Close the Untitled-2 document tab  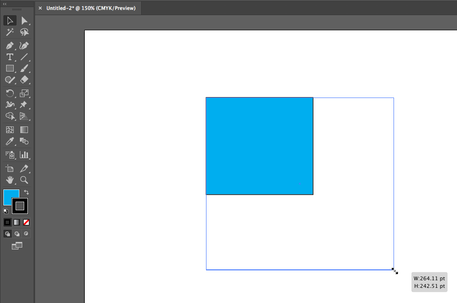click(40, 8)
